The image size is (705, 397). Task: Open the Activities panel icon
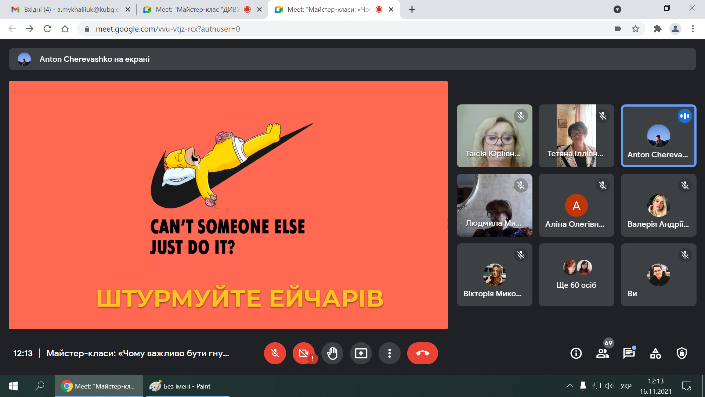point(655,353)
